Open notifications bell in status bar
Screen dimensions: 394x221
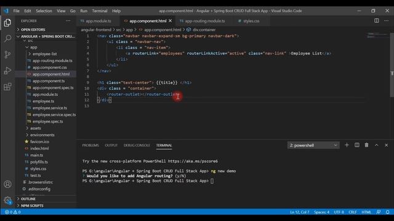[388, 212]
